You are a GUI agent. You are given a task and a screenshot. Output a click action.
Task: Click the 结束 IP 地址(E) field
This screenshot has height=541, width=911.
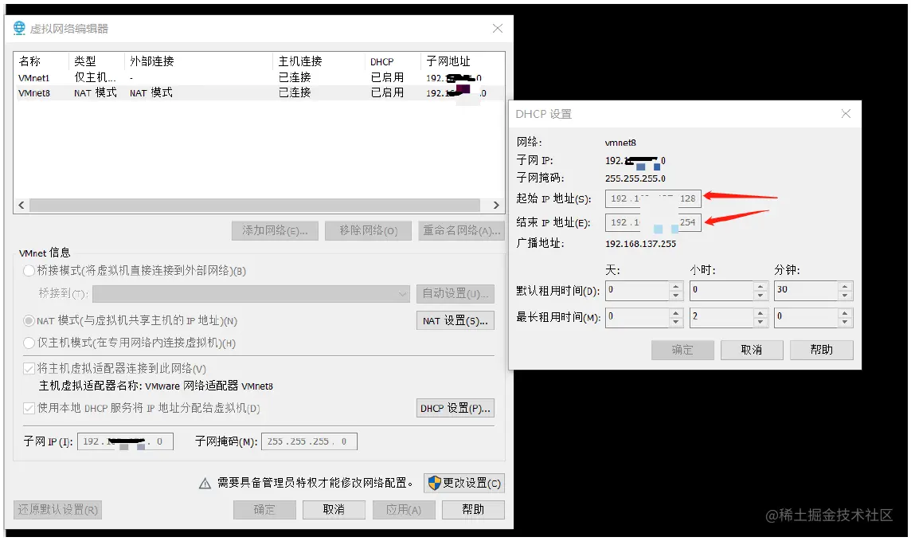coord(653,222)
